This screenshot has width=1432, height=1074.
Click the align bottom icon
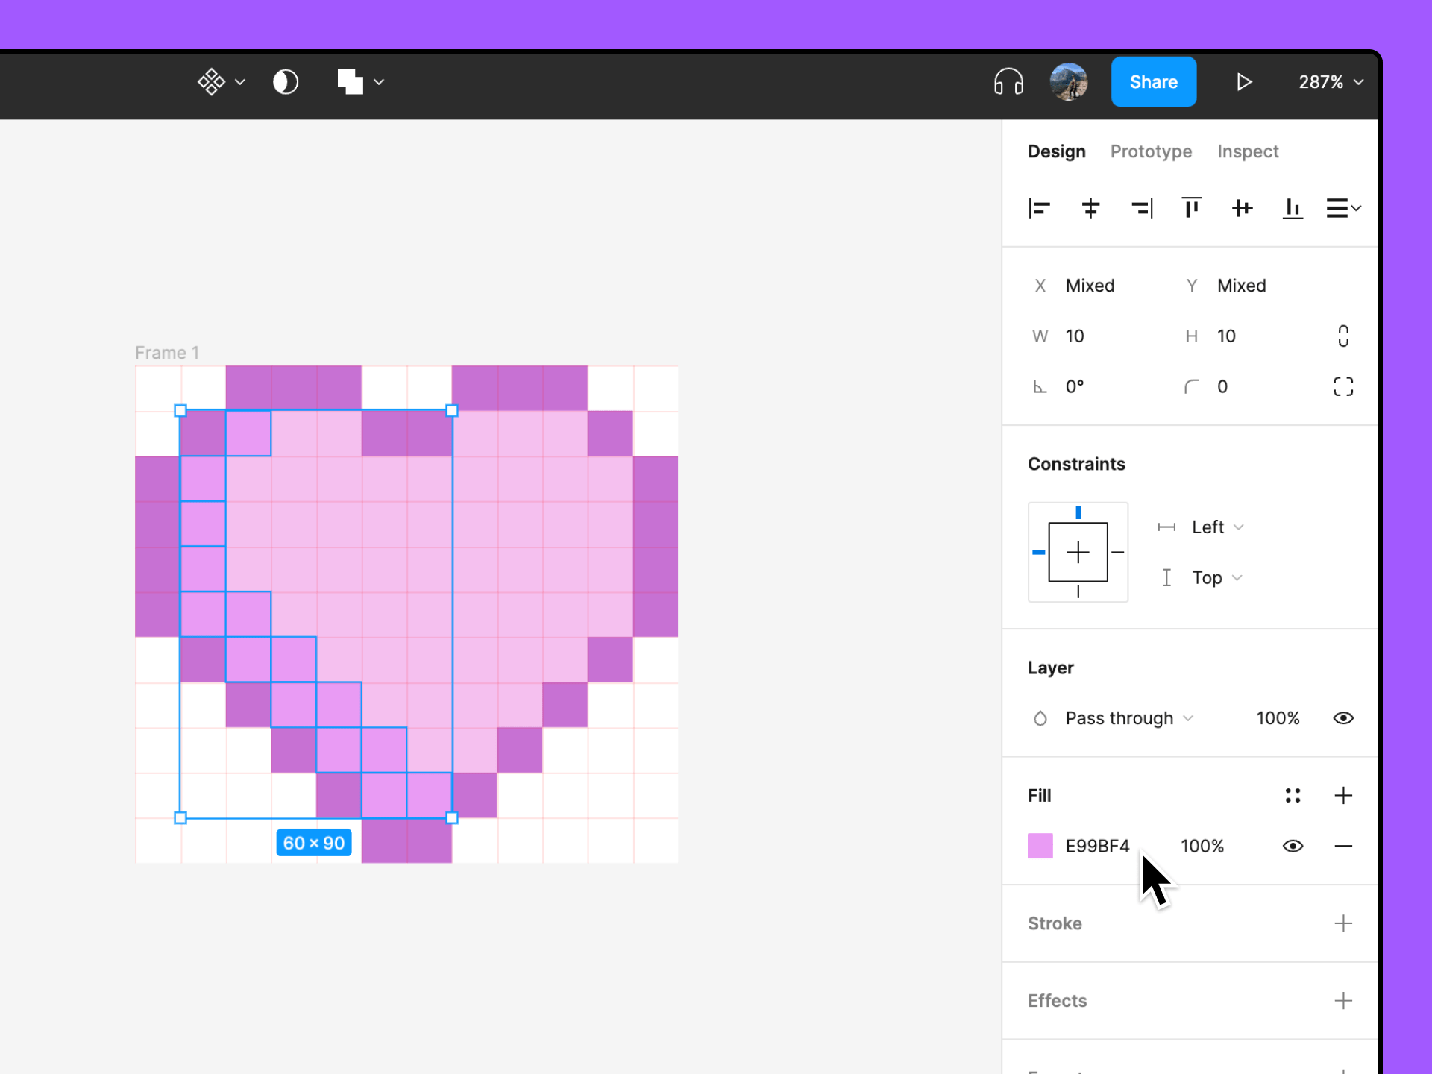[1293, 208]
